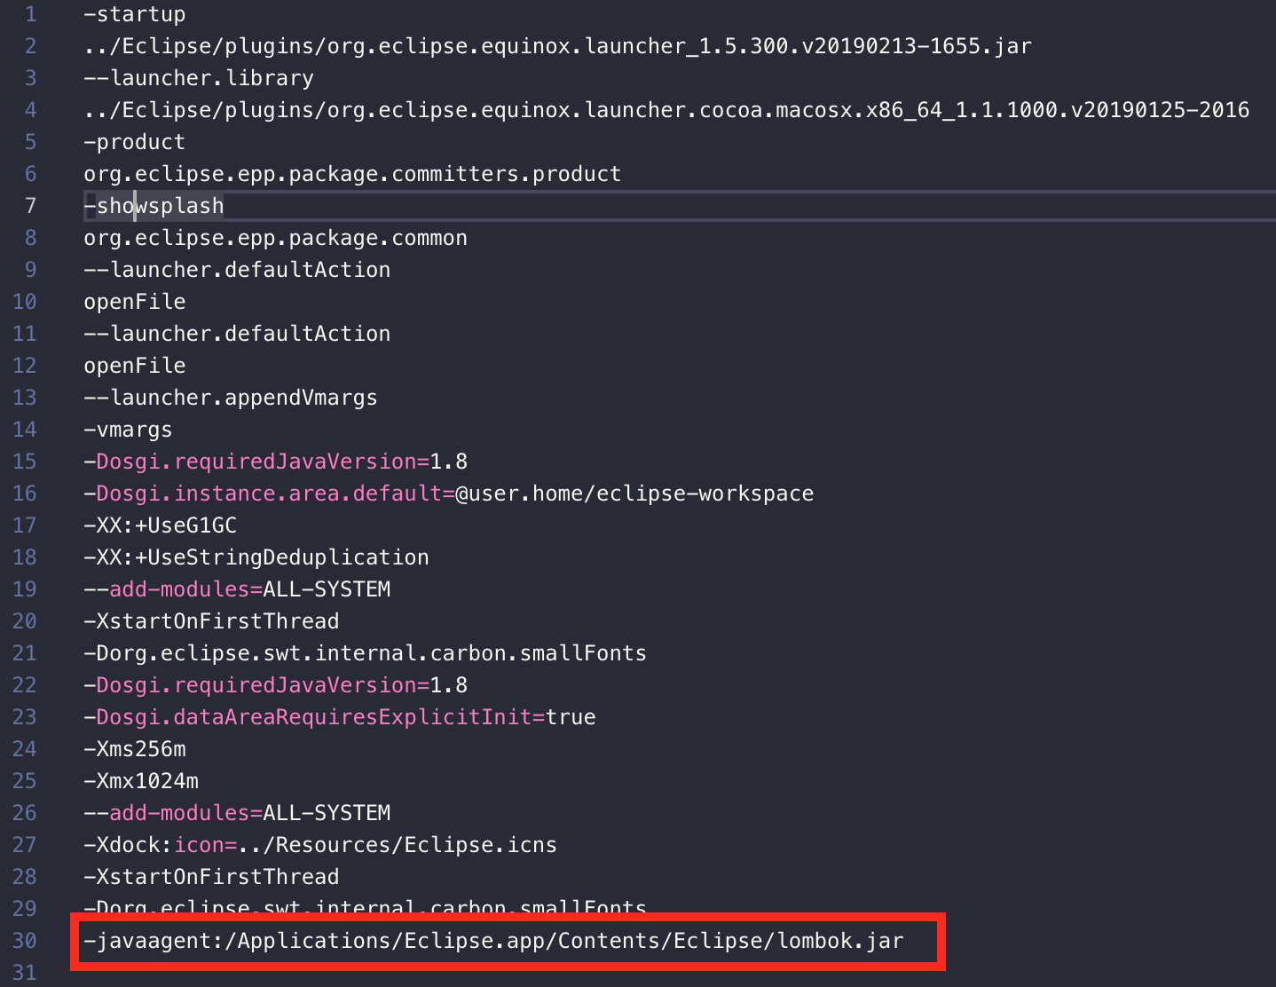Click the org.eclipse.epp.package.committers.product text
1276x987 pixels.
[x=351, y=173]
